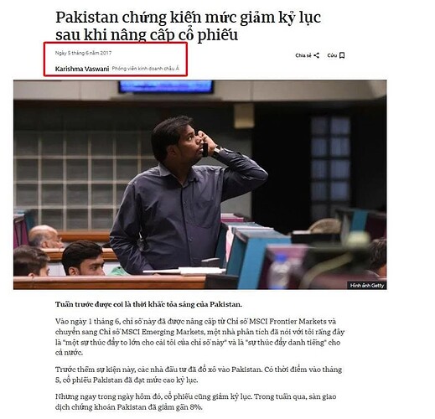The height and width of the screenshot is (419, 435).
Task: Click the share icon next to Chia sẻ
Action: 316,55
